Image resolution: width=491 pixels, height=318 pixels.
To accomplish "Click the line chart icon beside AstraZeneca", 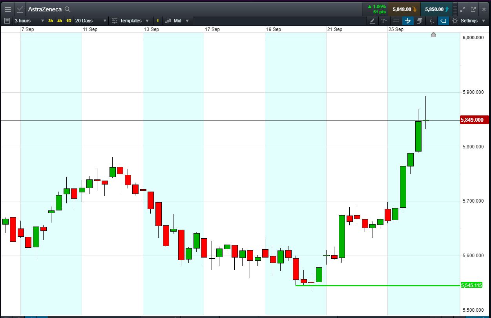I will click(20, 9).
